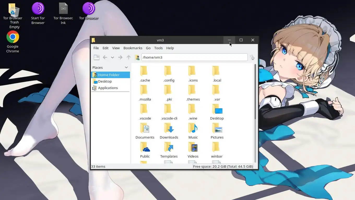Click the 33 items status text

pyautogui.click(x=98, y=166)
